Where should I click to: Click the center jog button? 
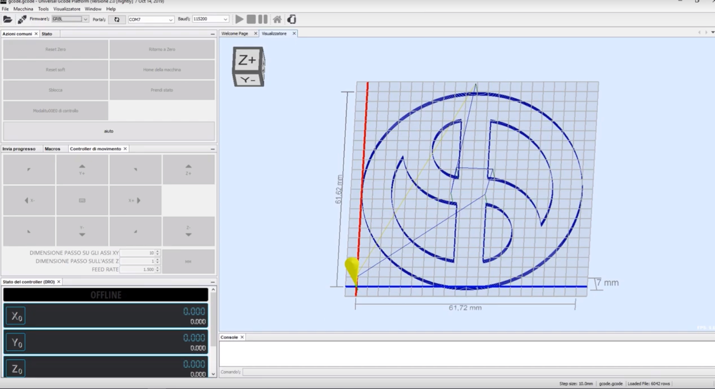pyautogui.click(x=82, y=201)
